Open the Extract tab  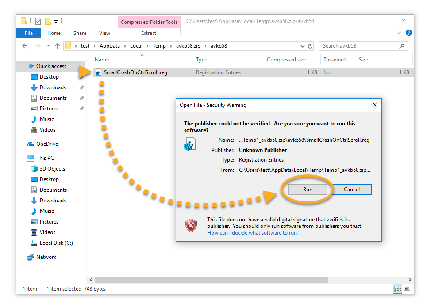[x=149, y=33]
